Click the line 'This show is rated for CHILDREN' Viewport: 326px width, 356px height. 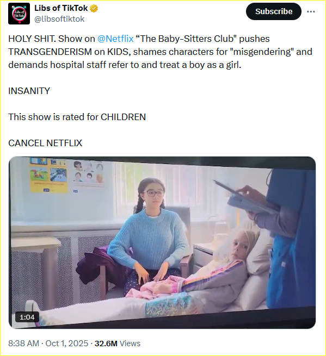77,117
